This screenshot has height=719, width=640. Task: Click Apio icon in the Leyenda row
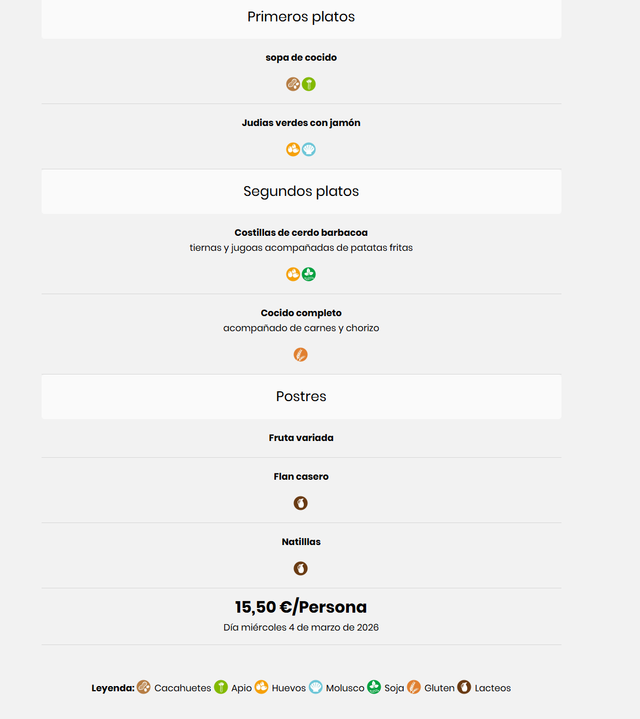coord(221,687)
